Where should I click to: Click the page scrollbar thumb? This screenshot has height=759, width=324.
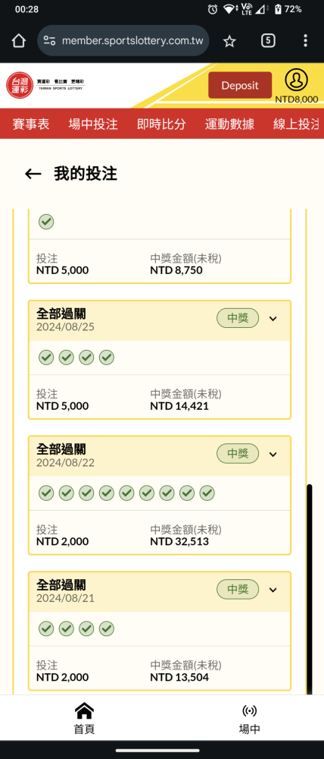coord(310,588)
